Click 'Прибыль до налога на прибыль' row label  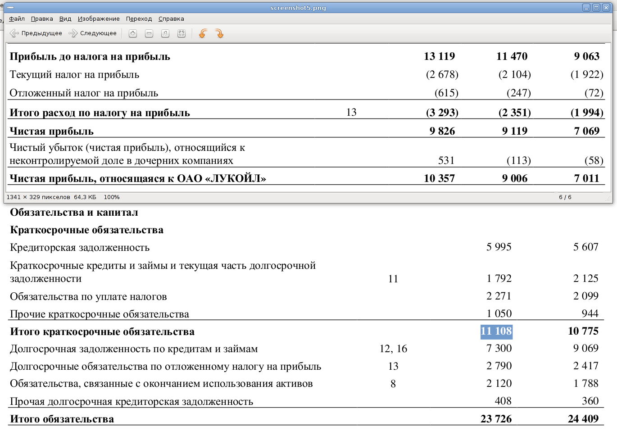(90, 57)
